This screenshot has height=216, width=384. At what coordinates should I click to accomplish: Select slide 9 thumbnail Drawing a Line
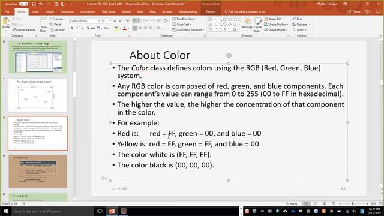pos(38,171)
